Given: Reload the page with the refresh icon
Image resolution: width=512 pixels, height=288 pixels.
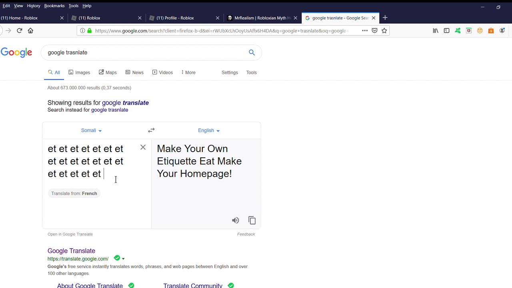Looking at the screenshot, I should 19,30.
